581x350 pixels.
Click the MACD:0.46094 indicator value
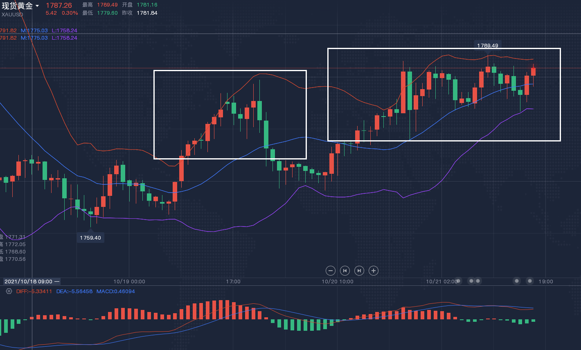coord(116,292)
